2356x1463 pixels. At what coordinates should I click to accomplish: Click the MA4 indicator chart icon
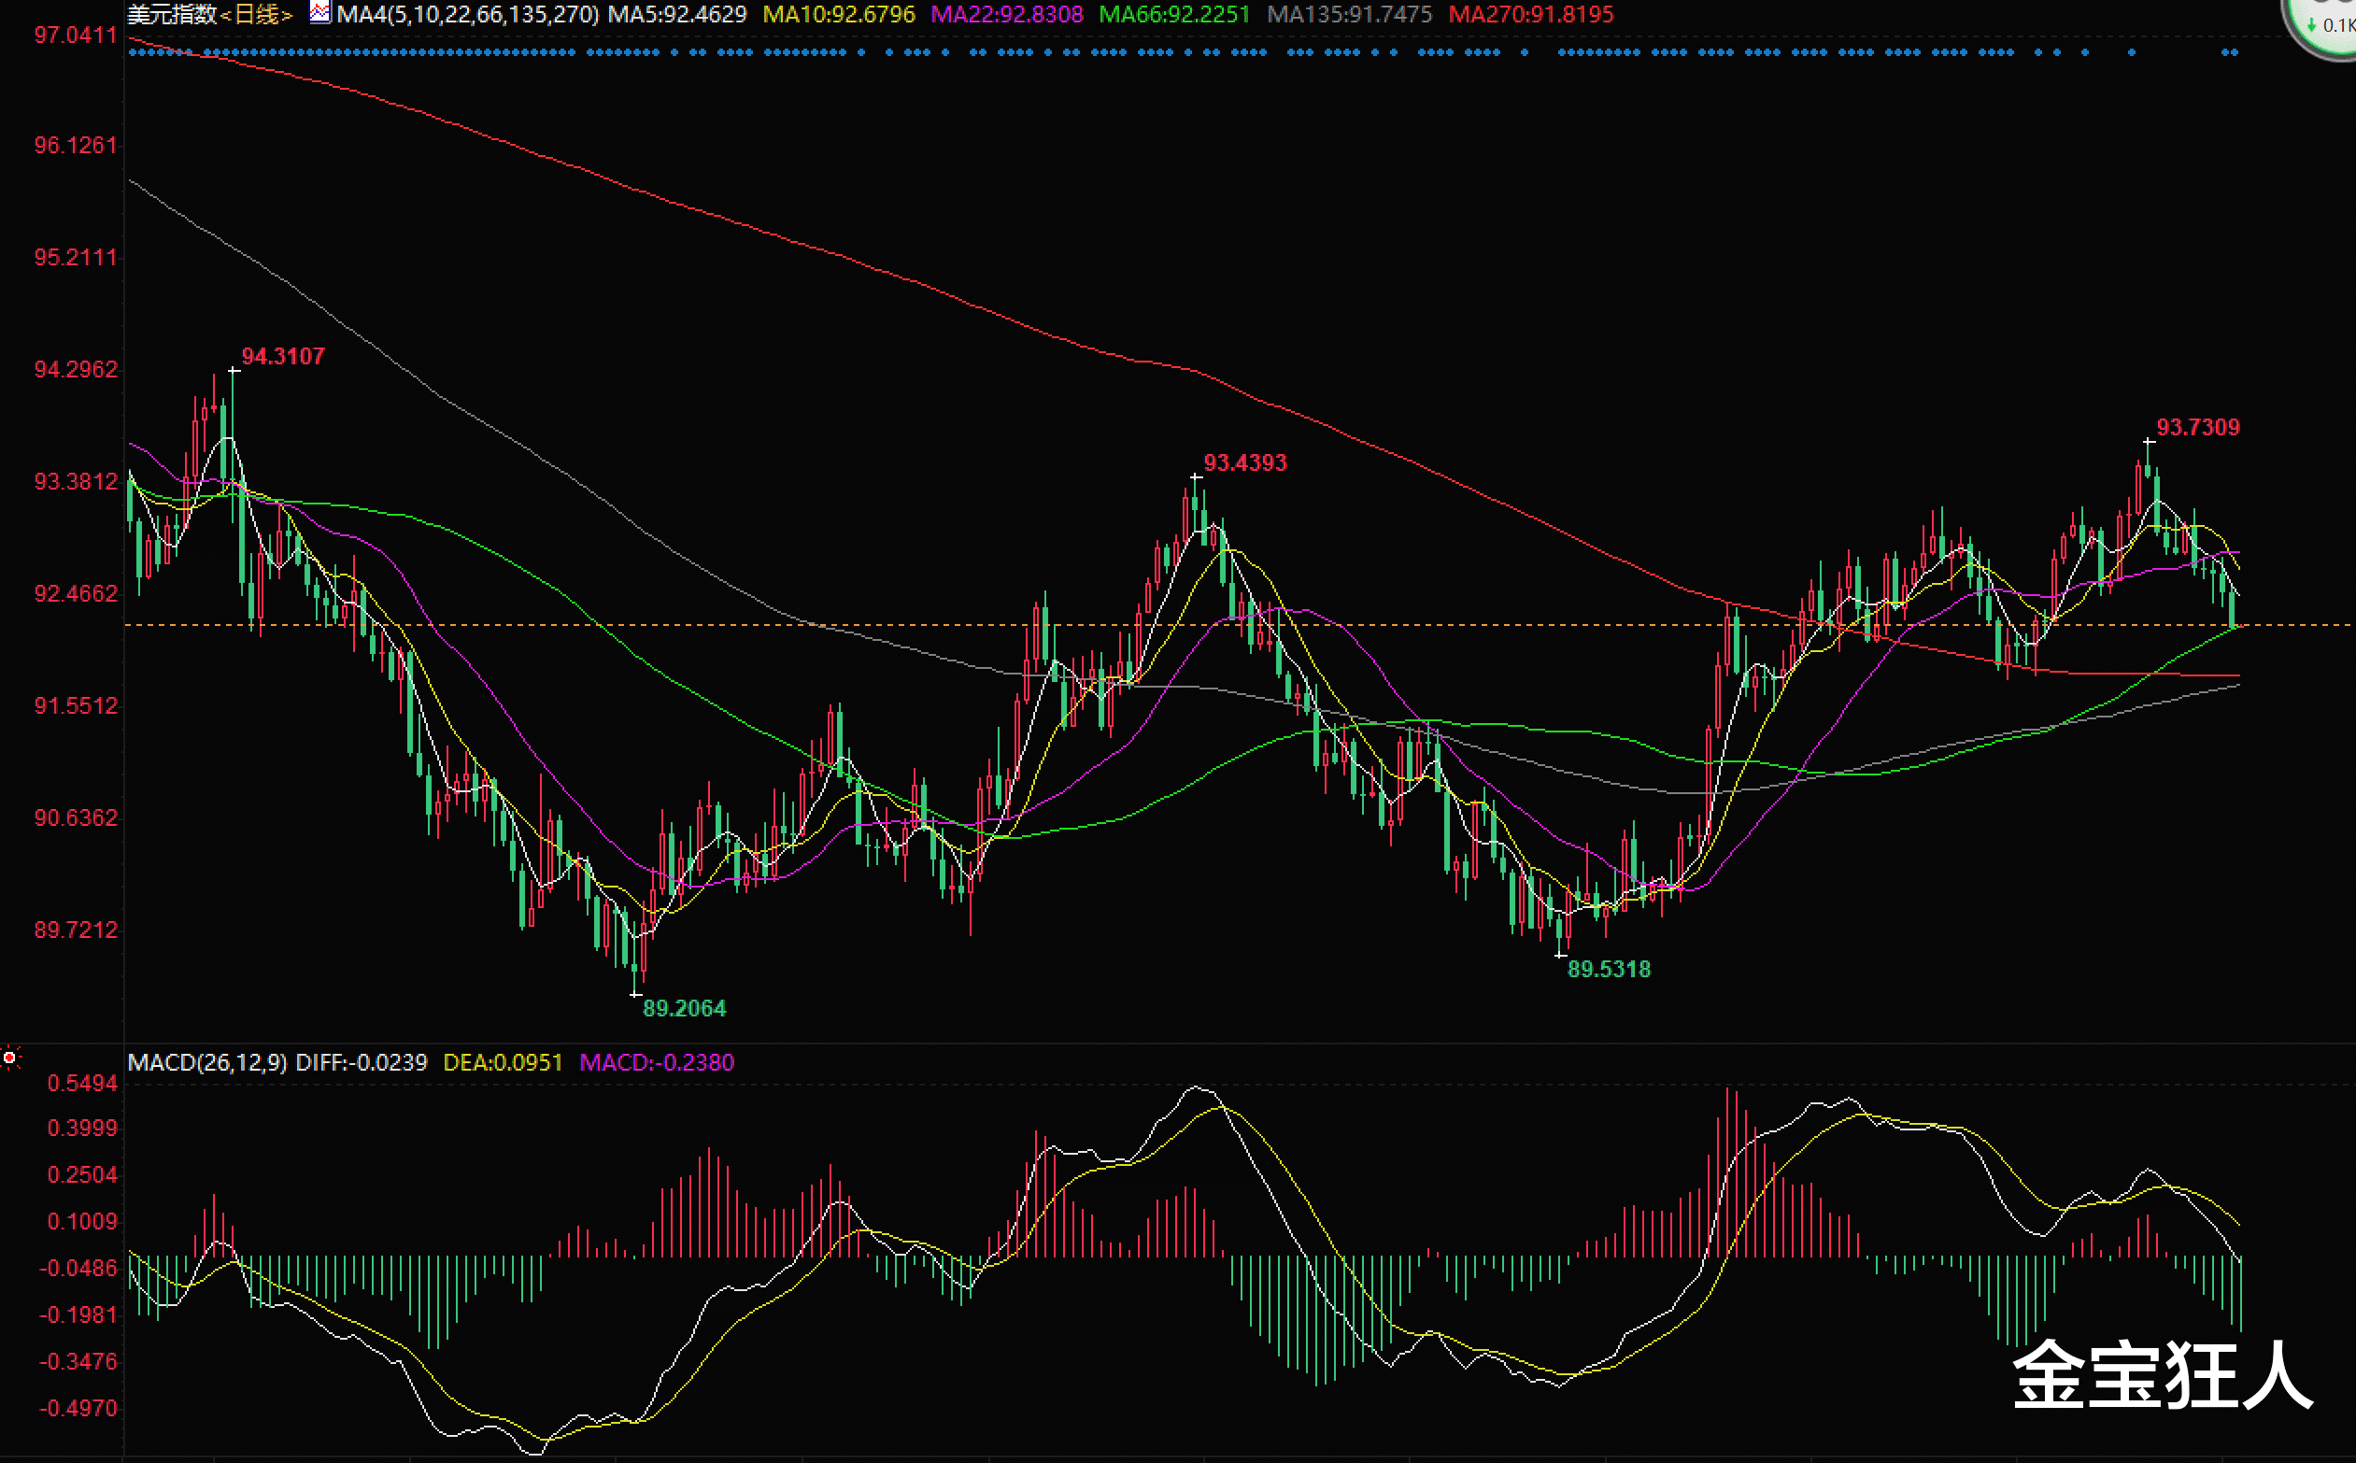click(x=320, y=12)
